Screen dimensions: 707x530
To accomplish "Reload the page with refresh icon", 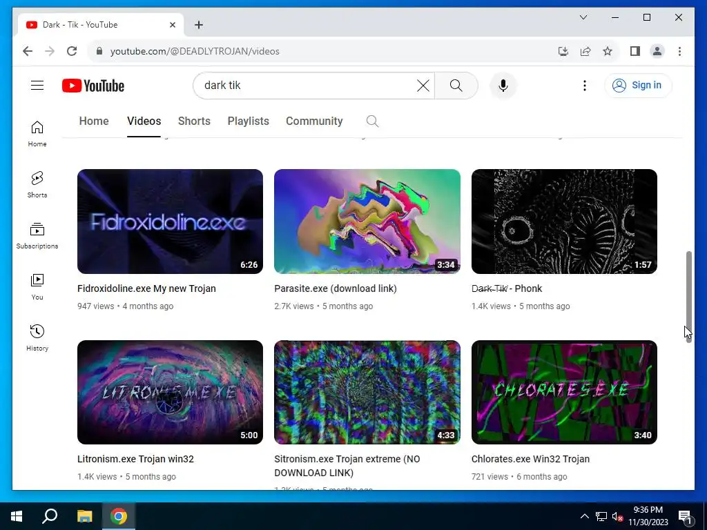I will pyautogui.click(x=72, y=51).
